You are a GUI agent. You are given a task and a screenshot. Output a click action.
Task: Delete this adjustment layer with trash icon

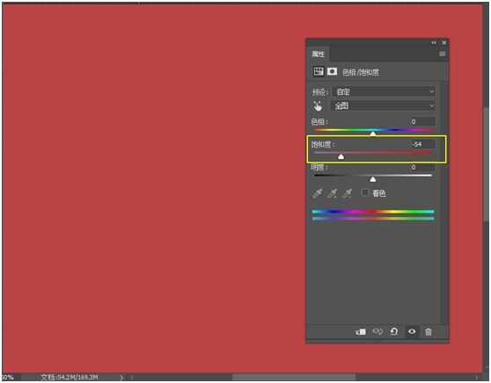point(429,331)
